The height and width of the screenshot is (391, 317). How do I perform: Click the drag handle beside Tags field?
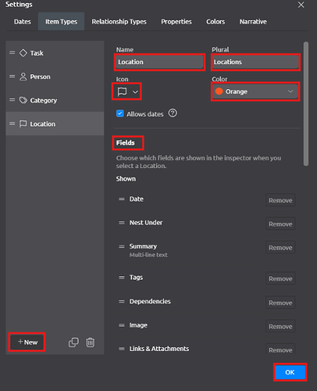click(x=122, y=278)
